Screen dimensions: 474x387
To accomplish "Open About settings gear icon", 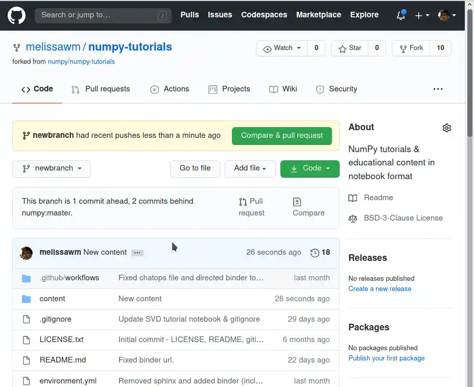I will pyautogui.click(x=447, y=128).
